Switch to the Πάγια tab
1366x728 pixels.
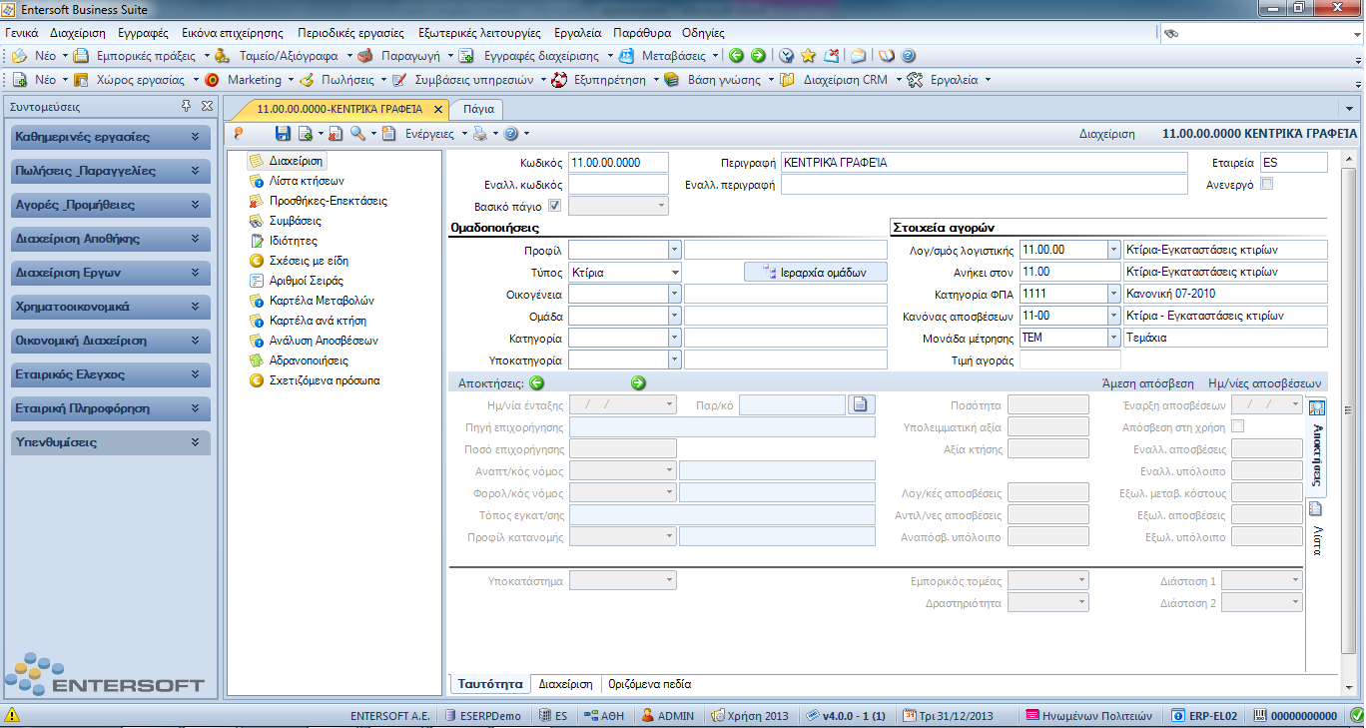click(478, 109)
